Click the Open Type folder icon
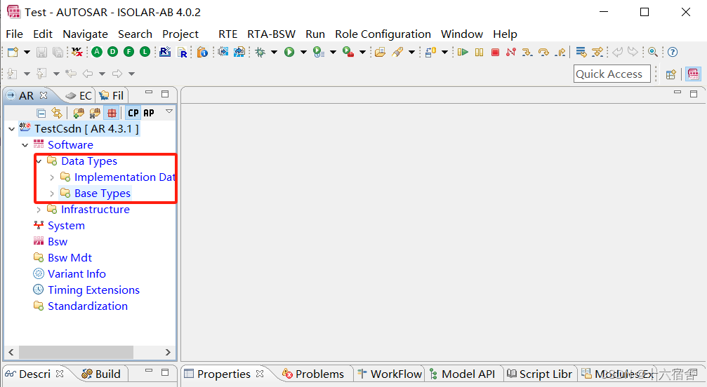Image resolution: width=707 pixels, height=387 pixels. click(380, 52)
